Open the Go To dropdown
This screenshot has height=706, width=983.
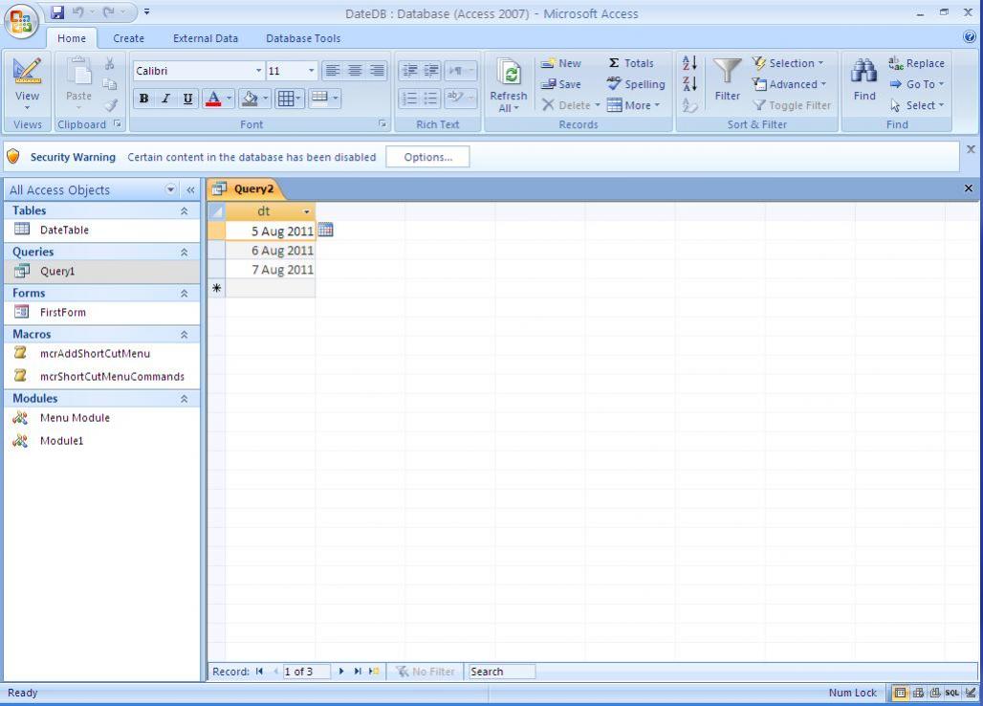[917, 84]
